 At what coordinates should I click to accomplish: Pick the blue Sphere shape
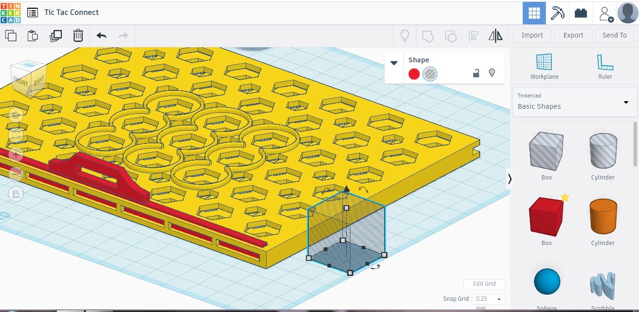tap(547, 282)
